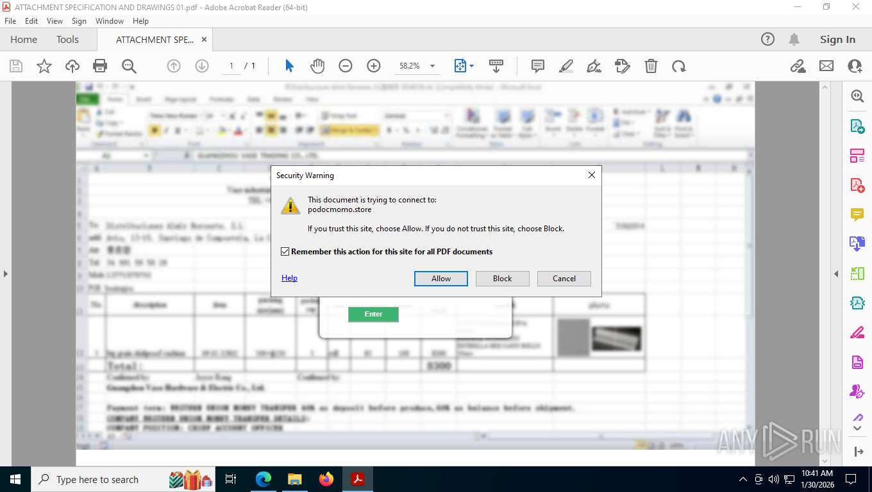Expand the right tools pane with arrow
This screenshot has height=492, width=872.
pyautogui.click(x=859, y=452)
